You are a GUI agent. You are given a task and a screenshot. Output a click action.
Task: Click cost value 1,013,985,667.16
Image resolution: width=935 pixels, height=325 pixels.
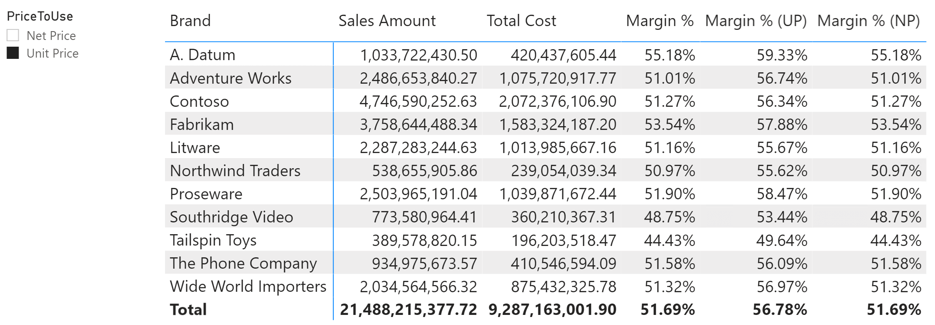557,148
